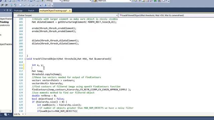Viewport: 214px width, 120px height.
Task: Click the Find in Files icon beside theFruit box
Action: pyautogui.click(x=95, y=1)
